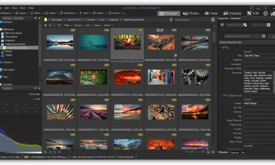
Task: Pin the Catalog panel with the pushpin icon
Action: (35, 18)
